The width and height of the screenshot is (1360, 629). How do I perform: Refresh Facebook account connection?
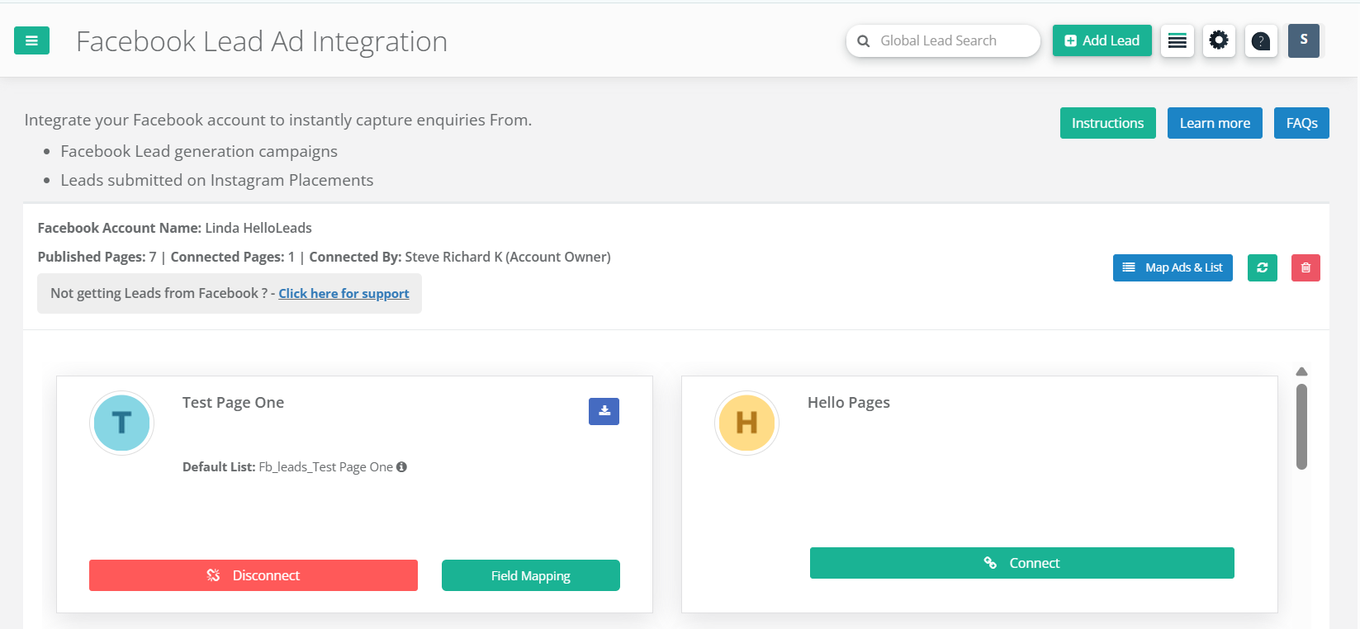tap(1262, 267)
